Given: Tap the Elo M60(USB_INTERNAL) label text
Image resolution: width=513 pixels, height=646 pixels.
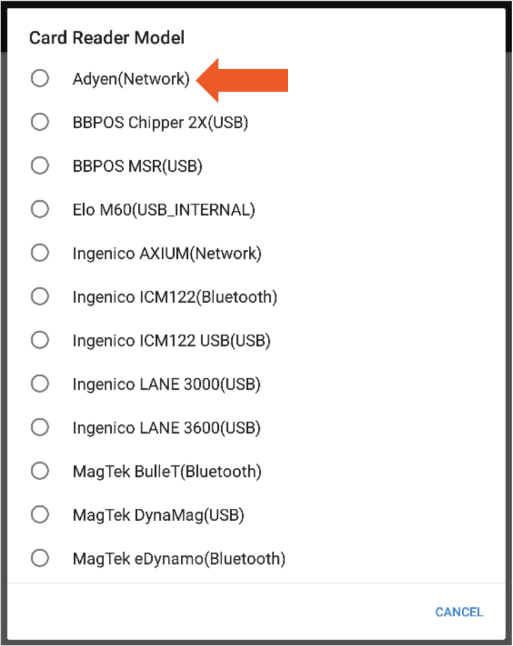Looking at the screenshot, I should [x=164, y=210].
